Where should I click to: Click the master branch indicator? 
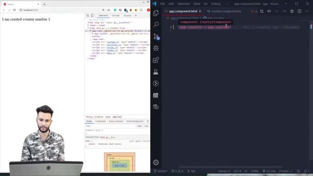click(160, 171)
